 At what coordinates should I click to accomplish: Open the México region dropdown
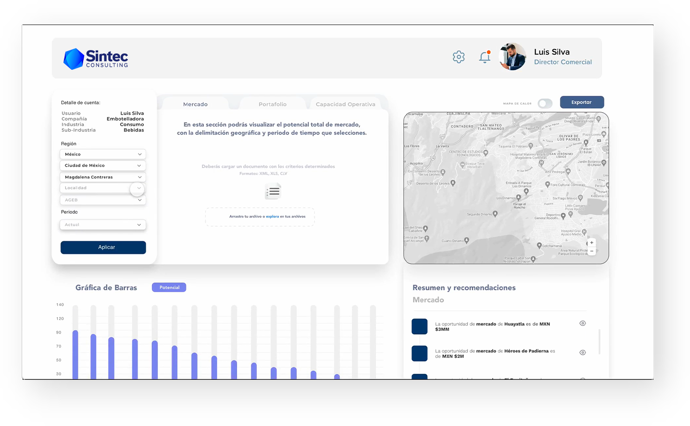(103, 155)
